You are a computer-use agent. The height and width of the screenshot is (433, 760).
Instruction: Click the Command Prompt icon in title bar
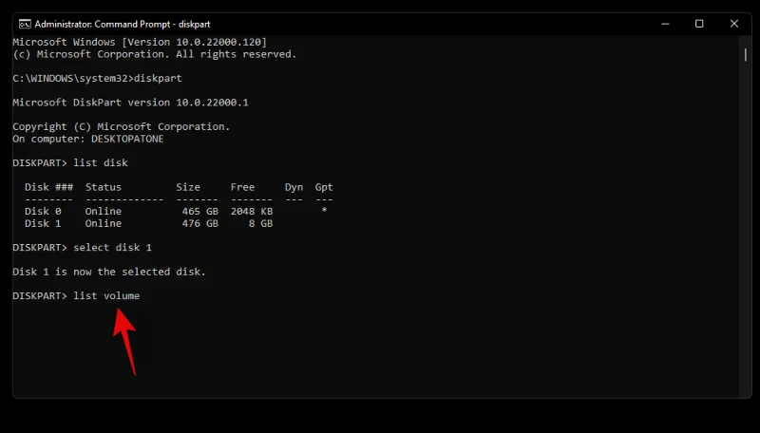pyautogui.click(x=24, y=24)
